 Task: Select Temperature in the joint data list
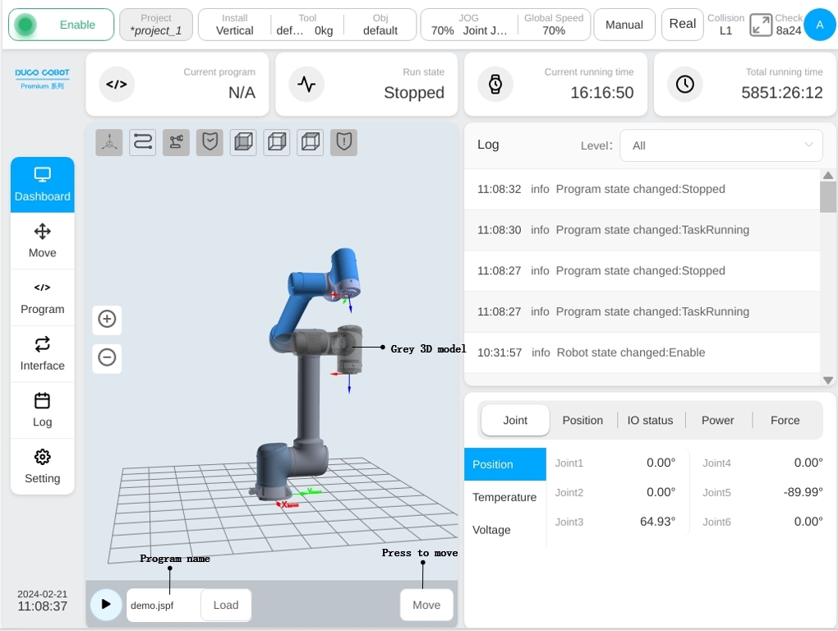coord(505,497)
